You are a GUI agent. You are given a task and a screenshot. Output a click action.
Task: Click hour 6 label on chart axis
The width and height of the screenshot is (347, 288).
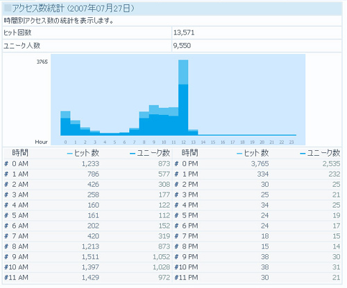(124, 142)
